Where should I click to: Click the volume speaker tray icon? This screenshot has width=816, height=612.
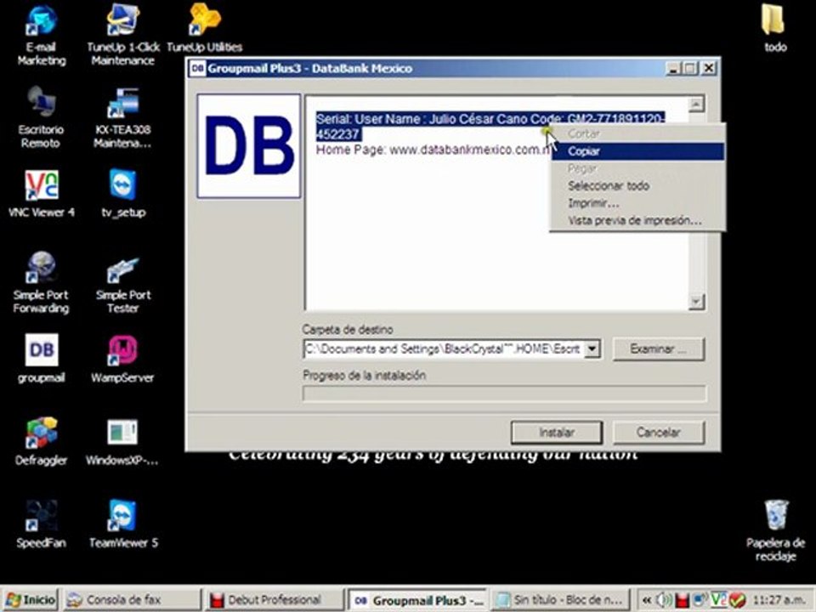pos(664,600)
